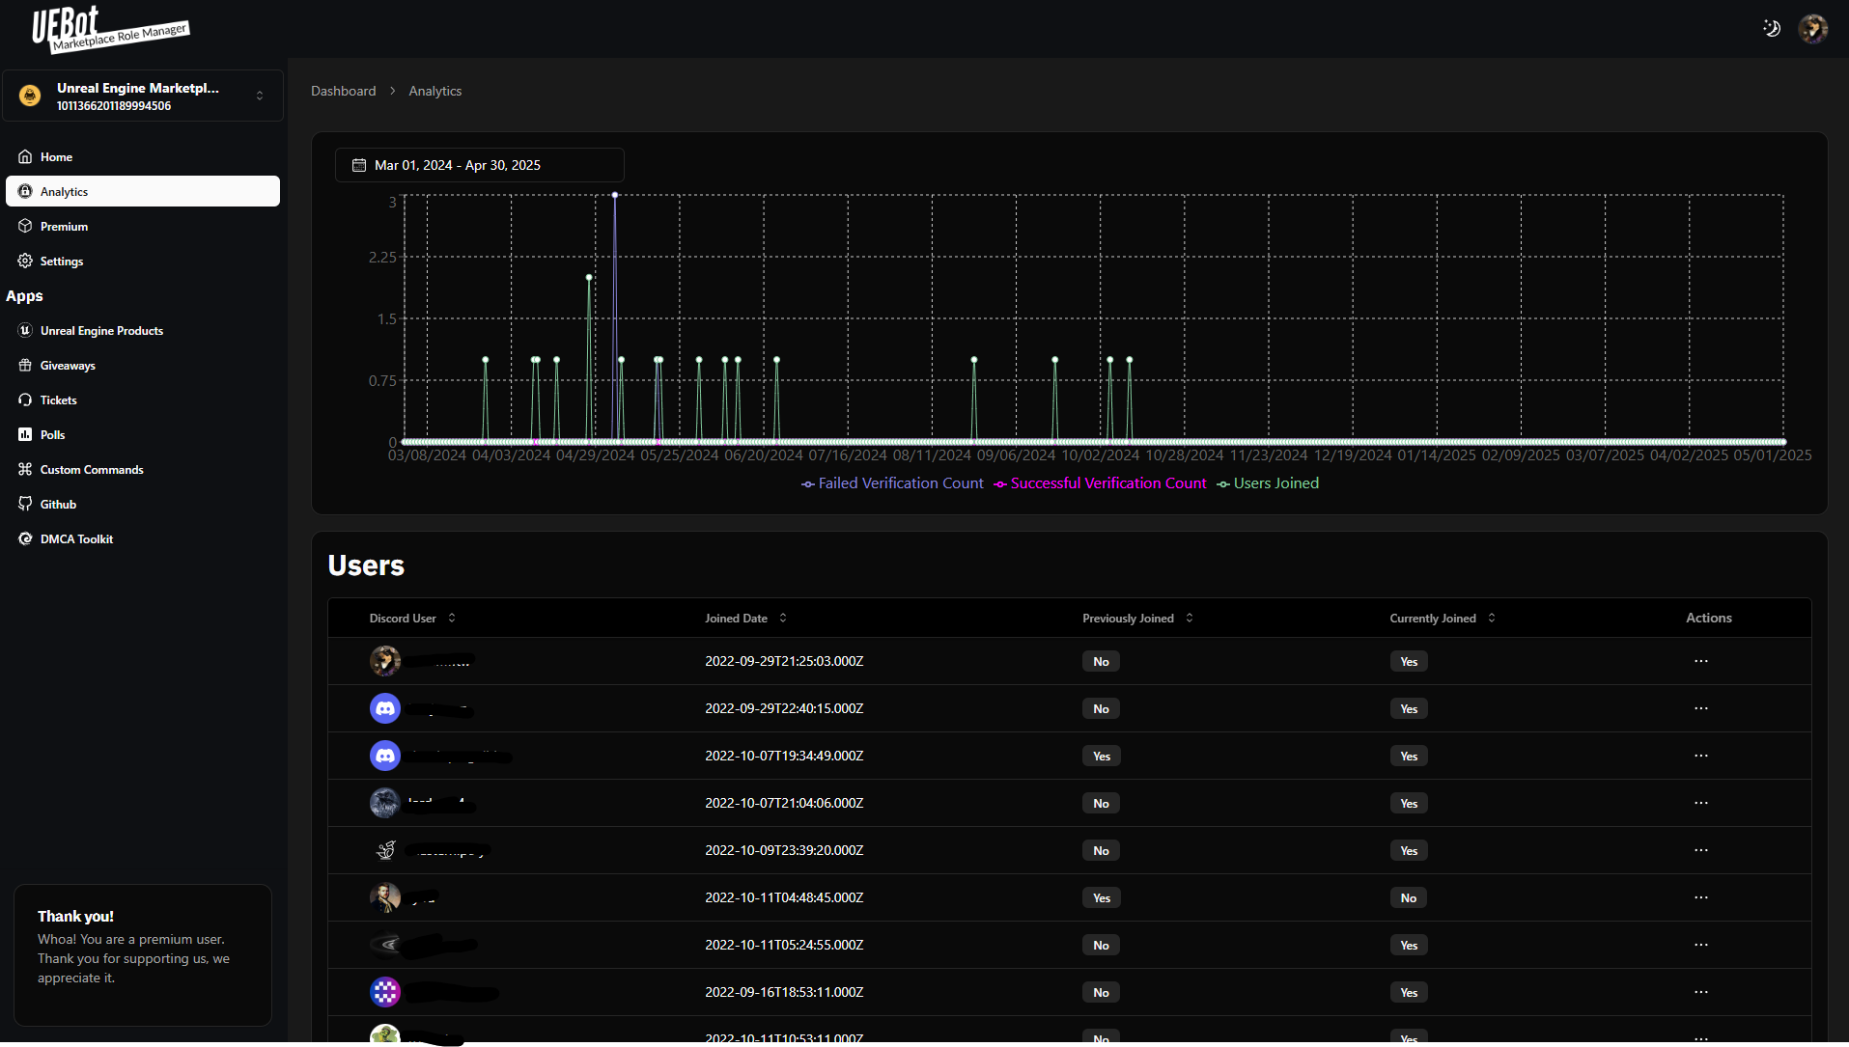Open actions menu for 2022-10-07T19:34:49 row
Viewport: 1849px width, 1047px height.
point(1701,756)
